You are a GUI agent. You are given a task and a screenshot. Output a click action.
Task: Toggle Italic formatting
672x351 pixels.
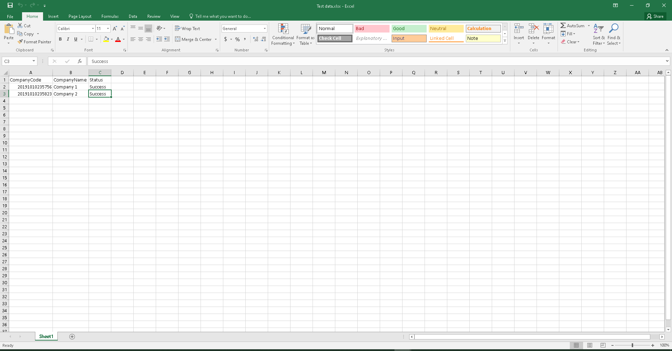click(68, 39)
